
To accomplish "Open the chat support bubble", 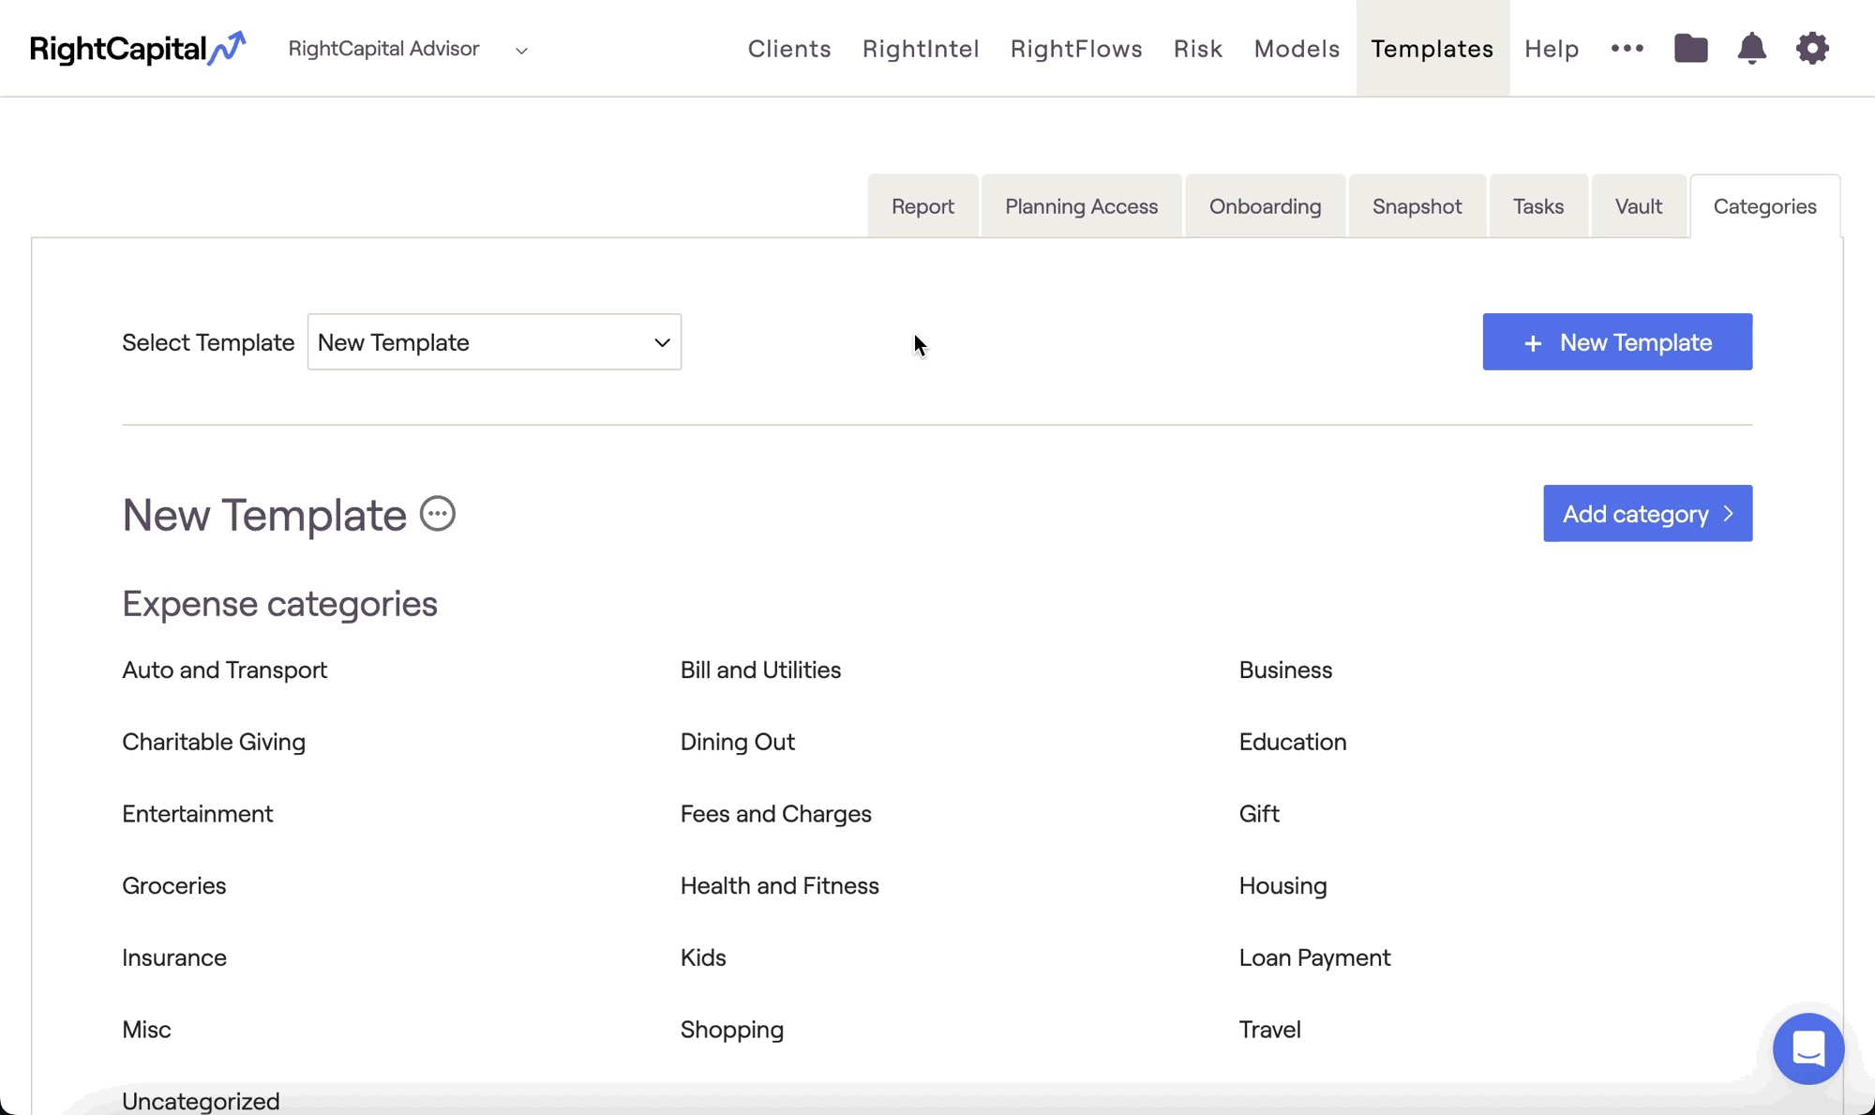I will coord(1808,1048).
